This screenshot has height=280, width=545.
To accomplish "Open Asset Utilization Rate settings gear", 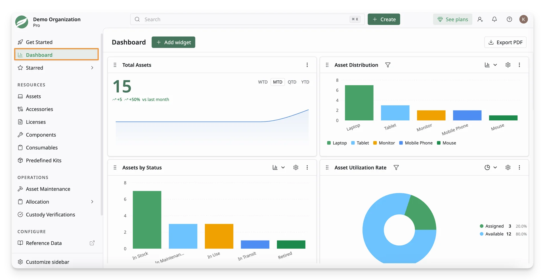I will (508, 168).
